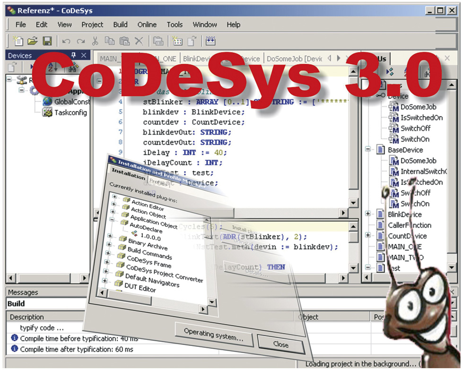Click the build download grid icon
The image size is (463, 370).
tap(210, 41)
